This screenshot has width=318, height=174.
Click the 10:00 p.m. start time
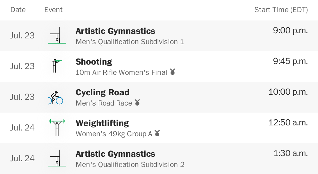288,92
